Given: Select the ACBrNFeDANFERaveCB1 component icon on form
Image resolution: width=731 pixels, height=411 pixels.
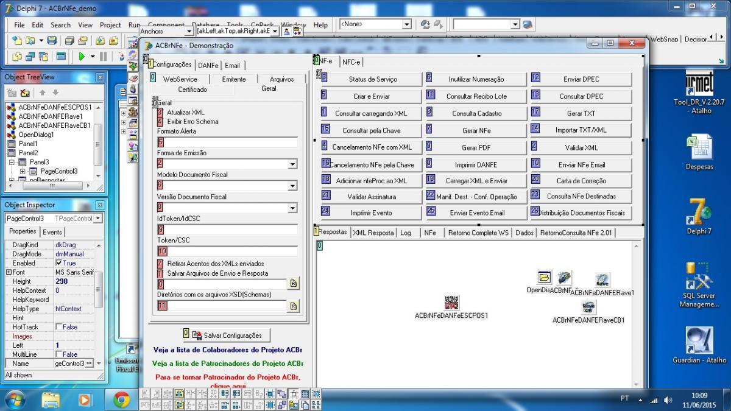Looking at the screenshot, I should coord(589,307).
